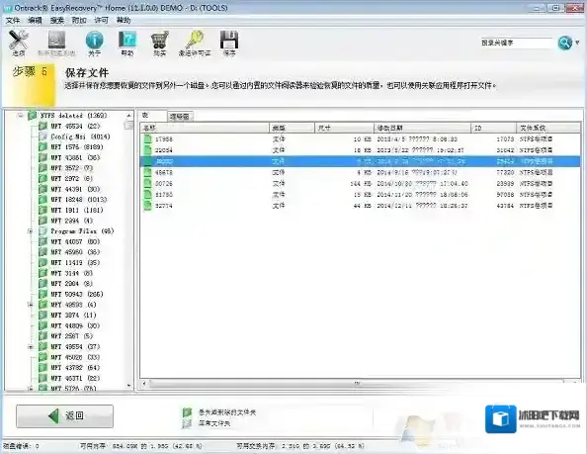Switch to the second tab of file list
Viewport: 587px width, 454px height.
tap(180, 117)
